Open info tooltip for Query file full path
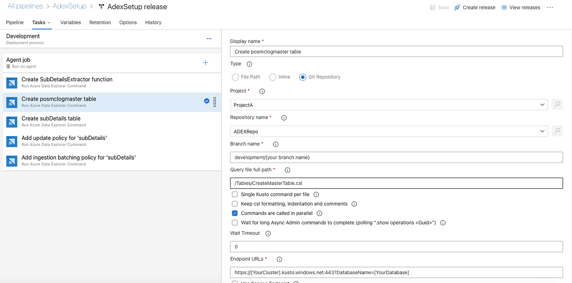This screenshot has width=572, height=283. tap(287, 170)
